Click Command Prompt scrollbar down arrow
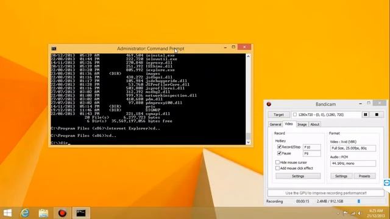390x219 pixels. pyautogui.click(x=248, y=142)
